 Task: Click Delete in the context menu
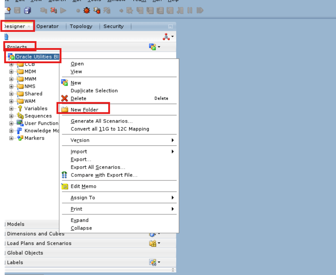coord(78,98)
